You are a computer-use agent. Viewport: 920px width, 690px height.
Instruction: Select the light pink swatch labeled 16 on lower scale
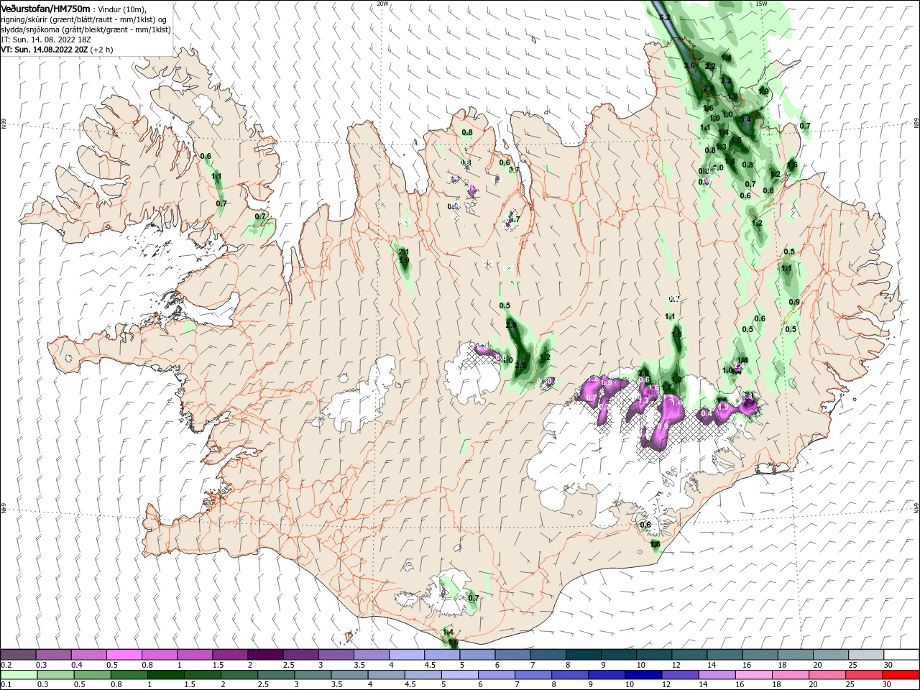click(753, 675)
